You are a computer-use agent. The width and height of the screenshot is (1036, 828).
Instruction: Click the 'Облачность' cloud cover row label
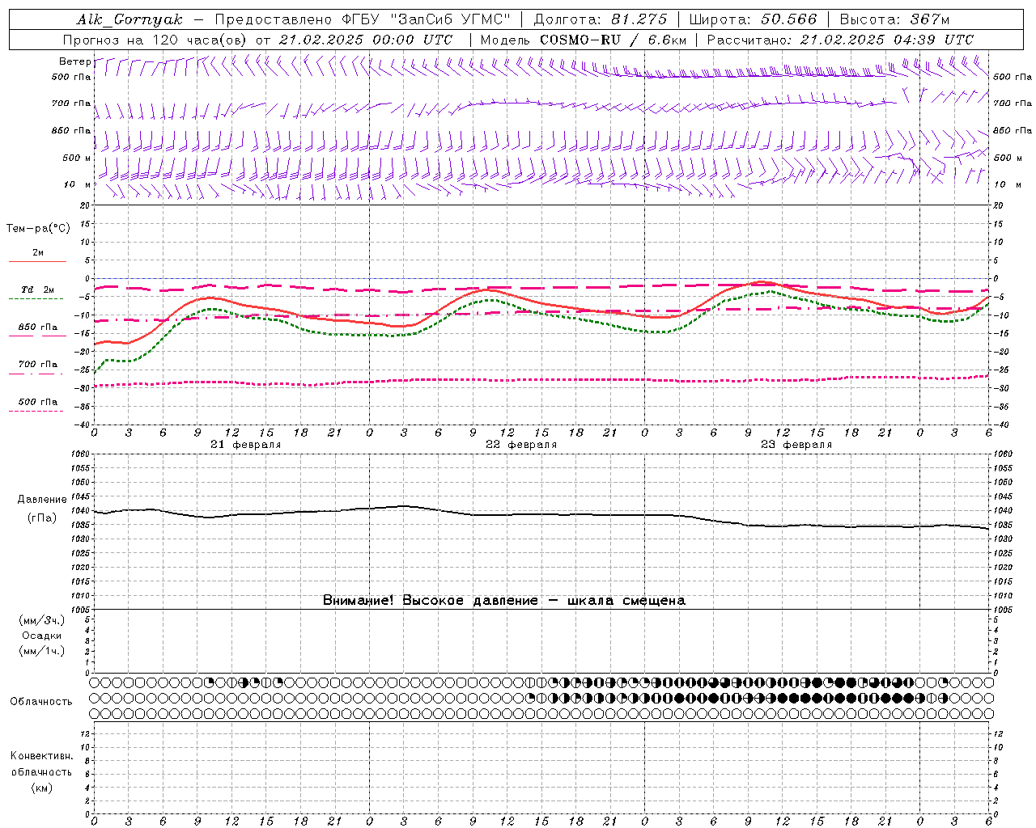pyautogui.click(x=41, y=702)
